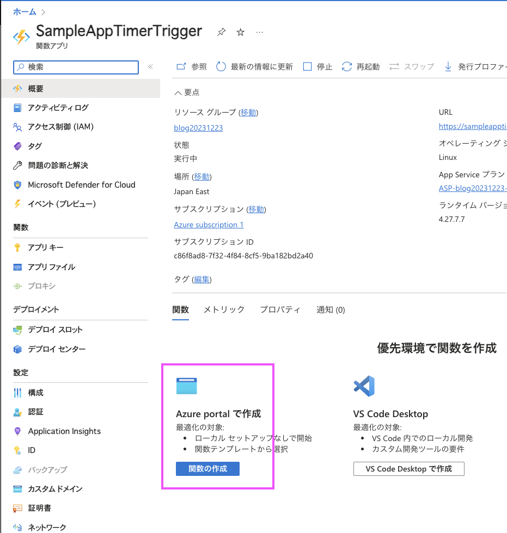This screenshot has height=533, width=507.
Task: Select the 関数 tab
Action: tap(180, 309)
